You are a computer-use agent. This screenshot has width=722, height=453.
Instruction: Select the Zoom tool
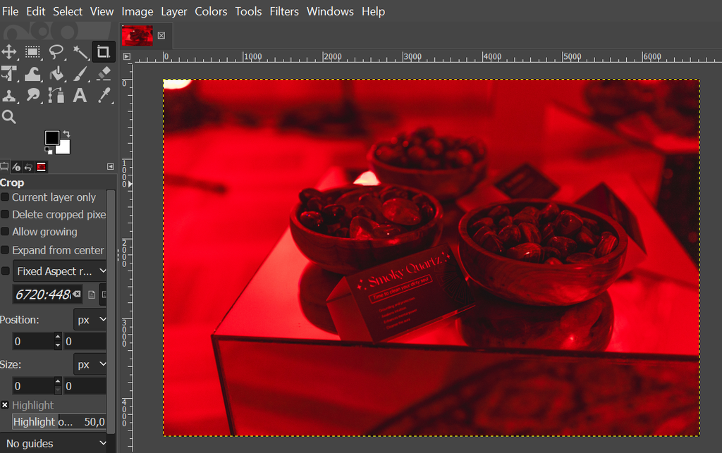coord(10,116)
